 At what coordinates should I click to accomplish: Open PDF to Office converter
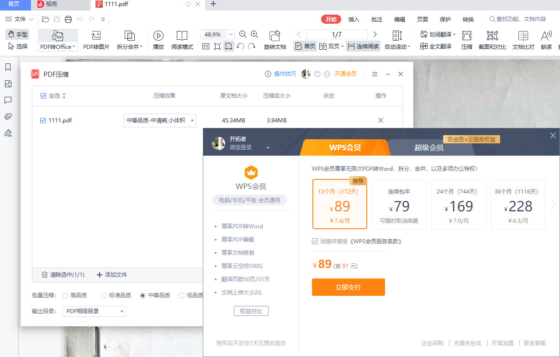tap(58, 40)
